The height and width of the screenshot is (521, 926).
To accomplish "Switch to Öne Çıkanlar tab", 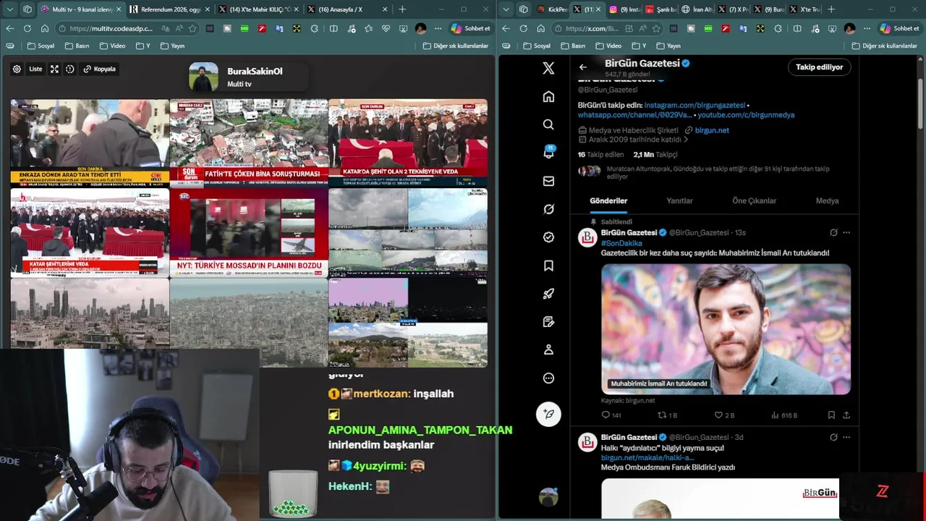I will click(754, 200).
